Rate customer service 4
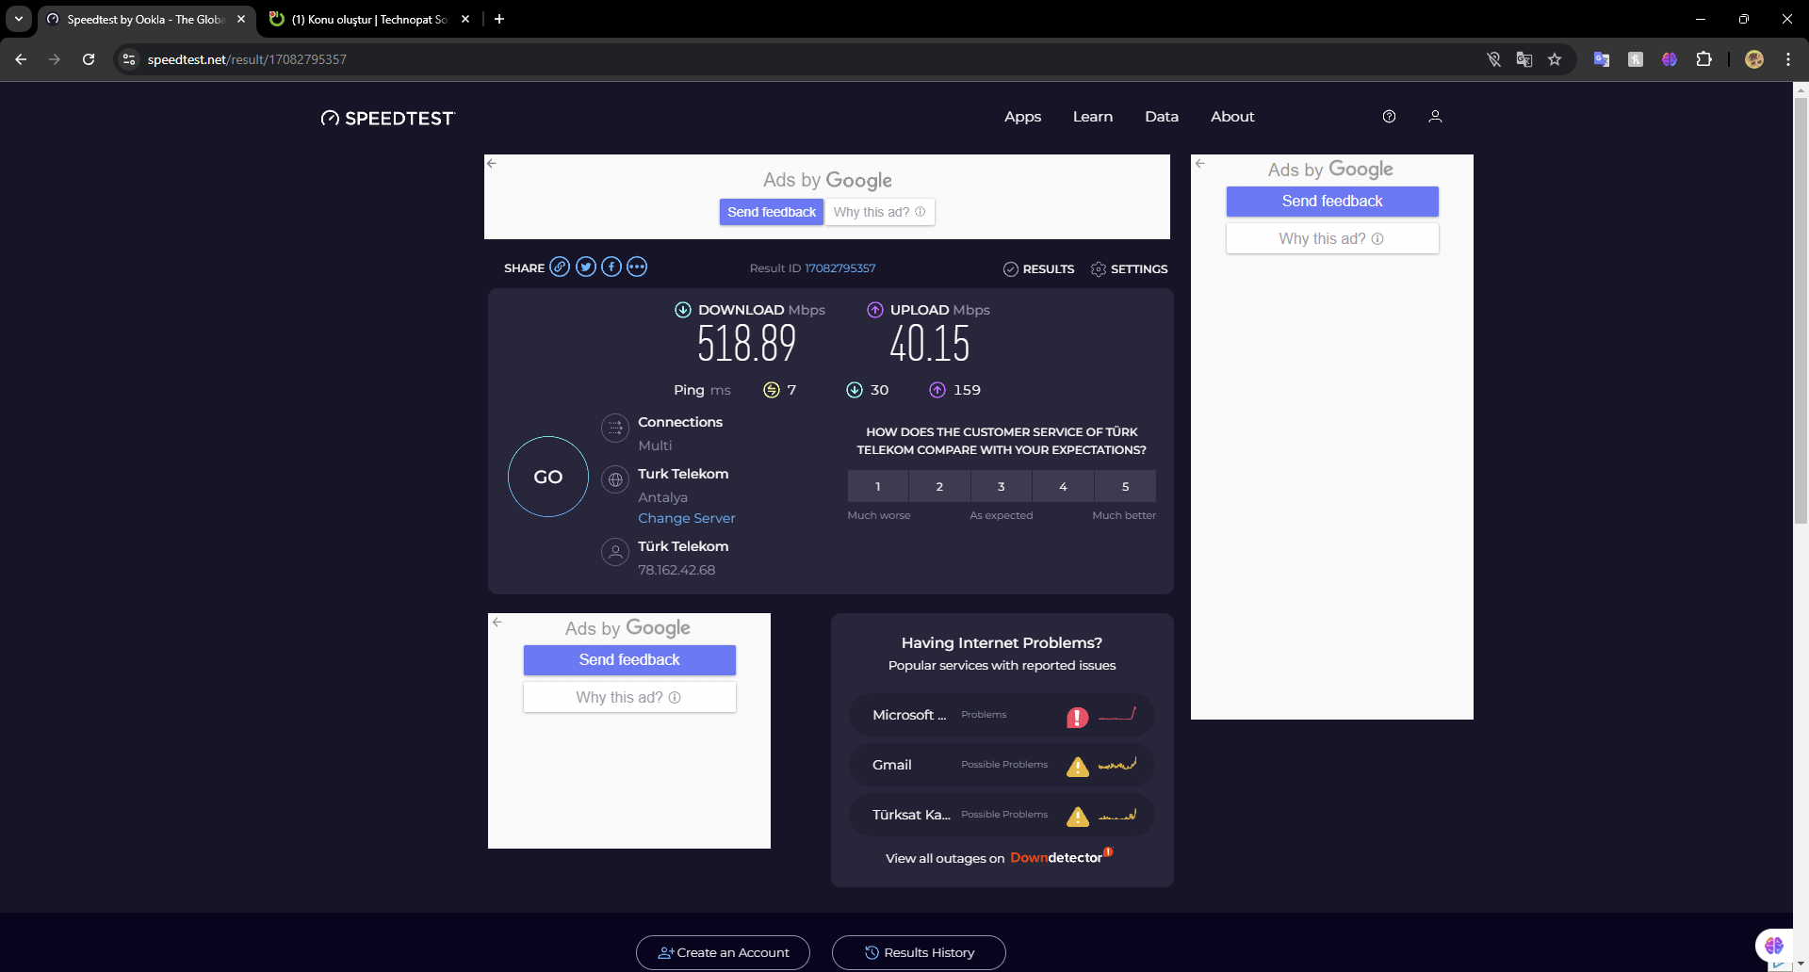 coord(1063,487)
